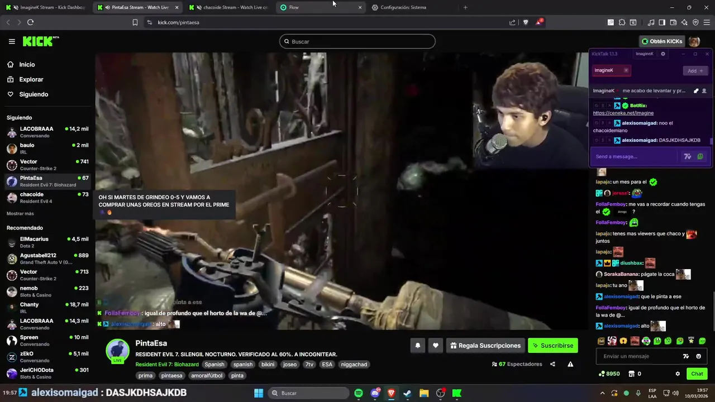Report stream with warning triangle icon
The width and height of the screenshot is (715, 402).
(x=570, y=364)
